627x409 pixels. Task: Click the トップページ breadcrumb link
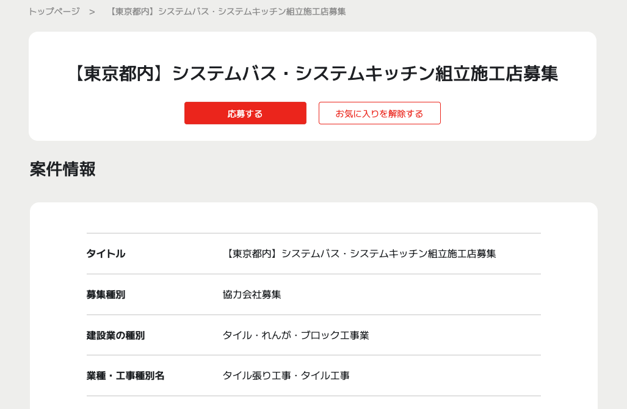tap(54, 12)
